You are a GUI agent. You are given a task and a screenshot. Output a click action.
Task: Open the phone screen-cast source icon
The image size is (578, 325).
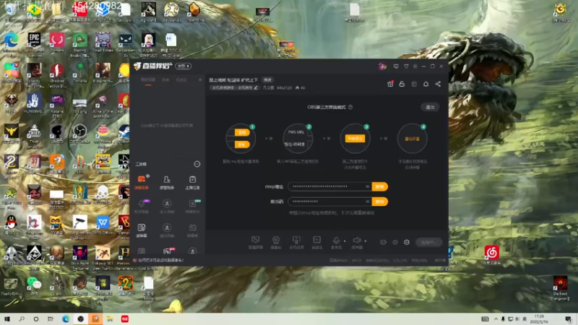click(x=296, y=242)
